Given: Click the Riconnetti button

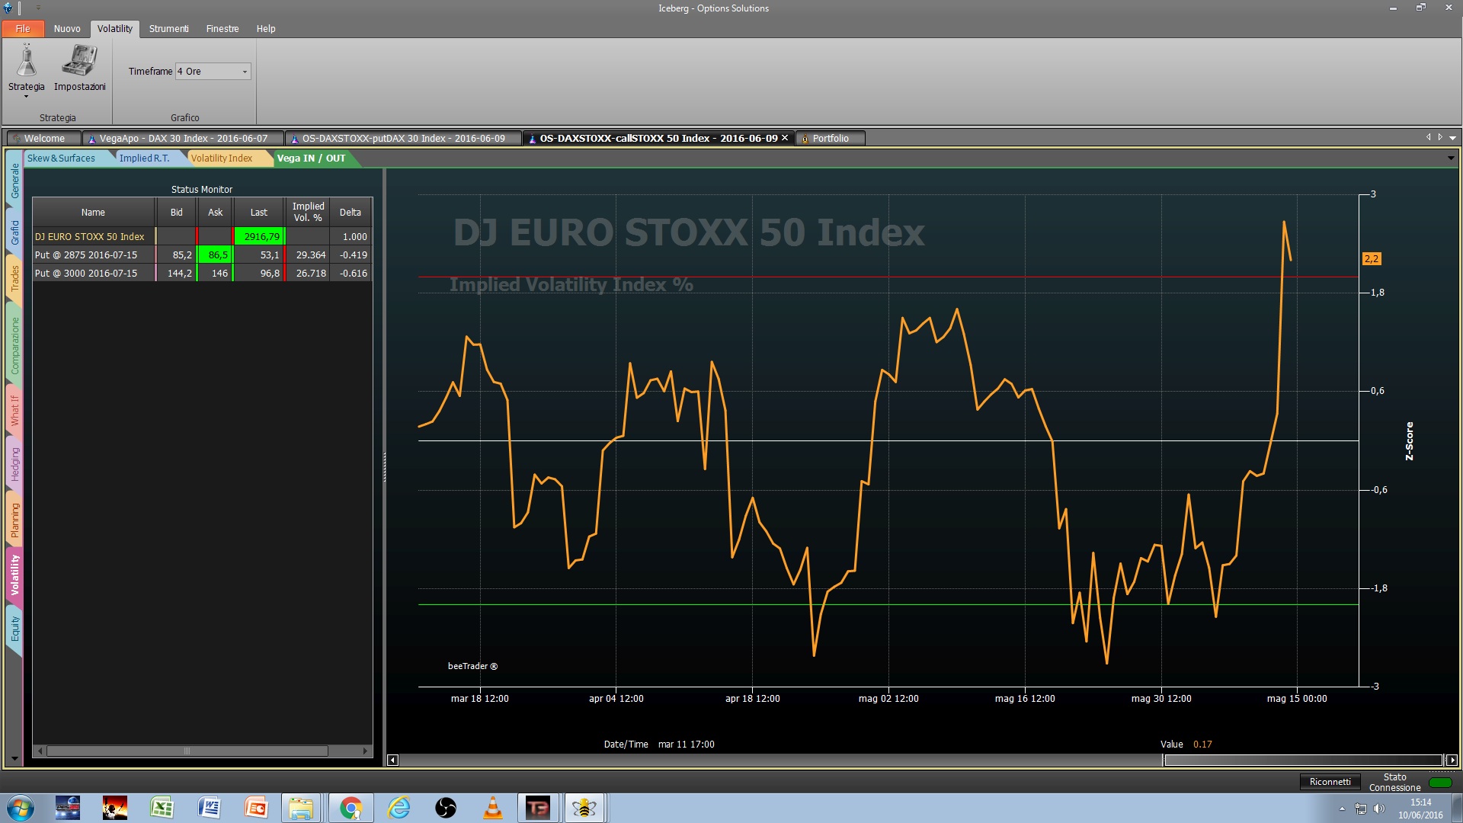Looking at the screenshot, I should (1330, 782).
